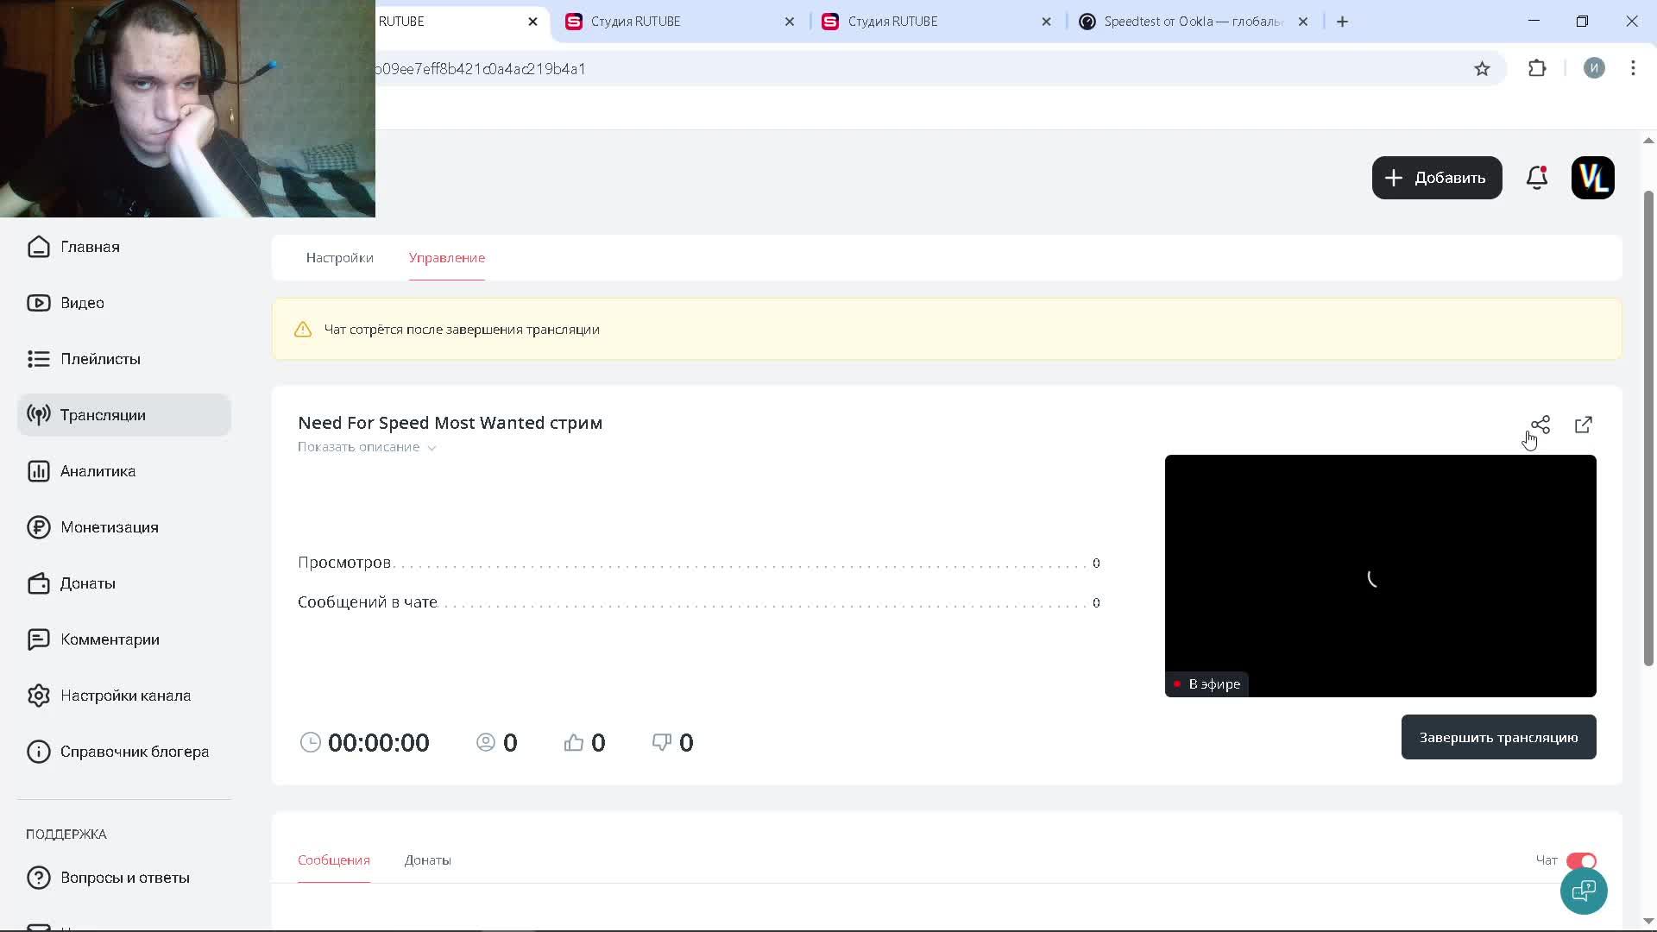Click Завершить трансляцию button

point(1498,737)
